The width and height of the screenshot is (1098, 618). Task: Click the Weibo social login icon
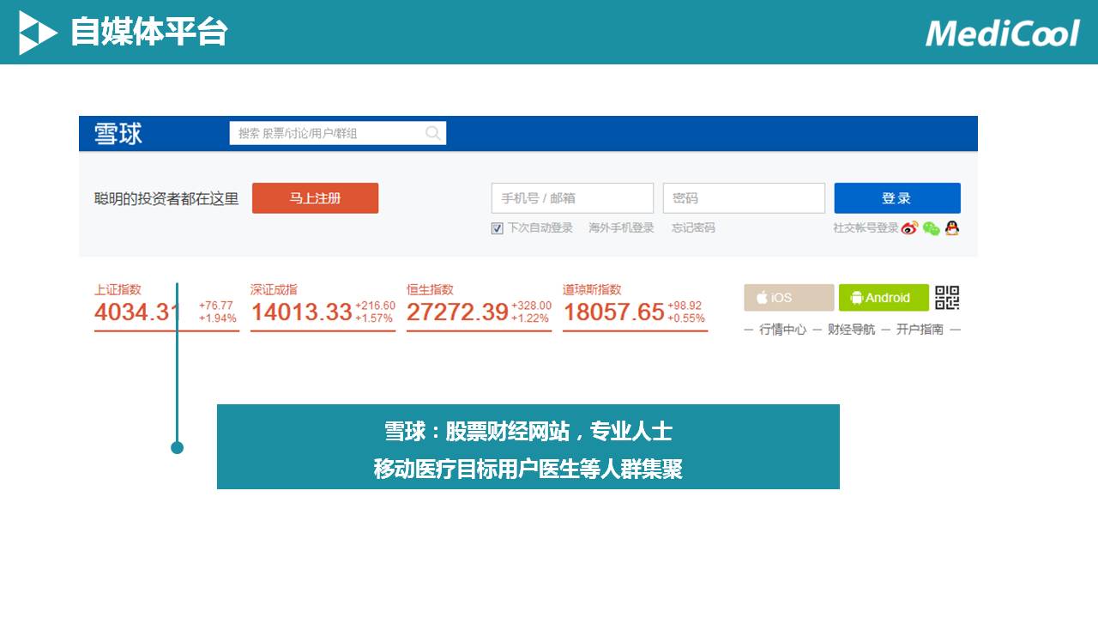tap(909, 228)
